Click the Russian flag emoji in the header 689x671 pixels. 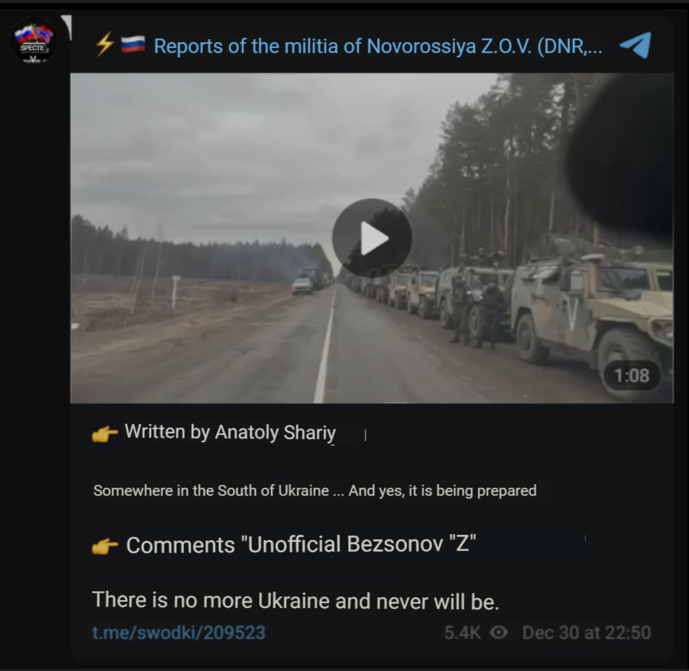133,44
